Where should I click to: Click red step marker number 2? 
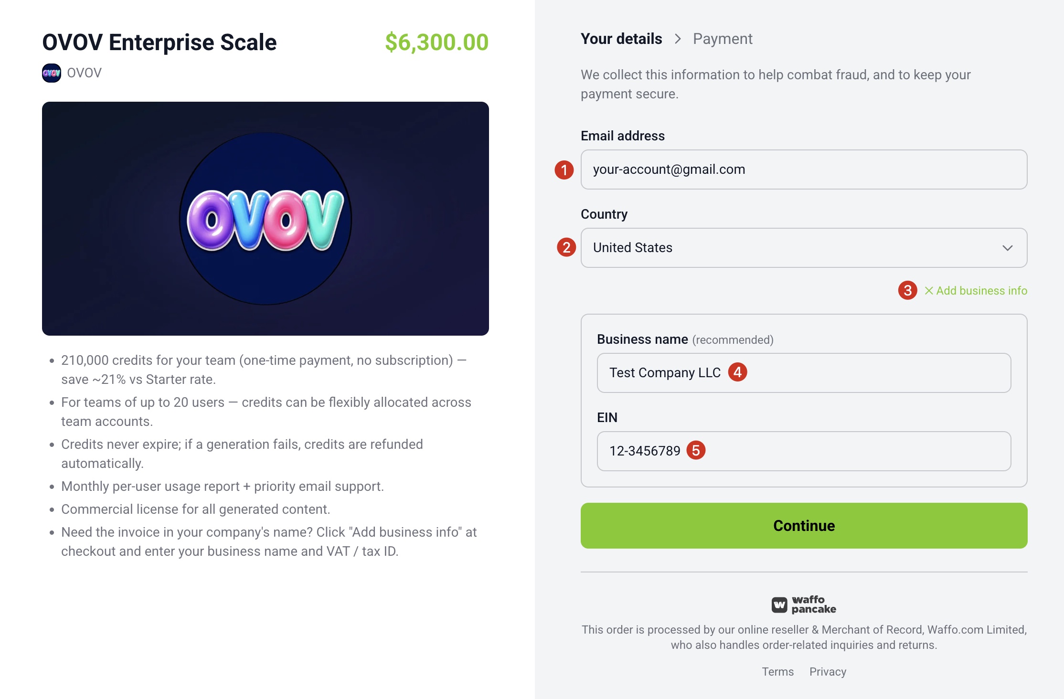coord(566,247)
